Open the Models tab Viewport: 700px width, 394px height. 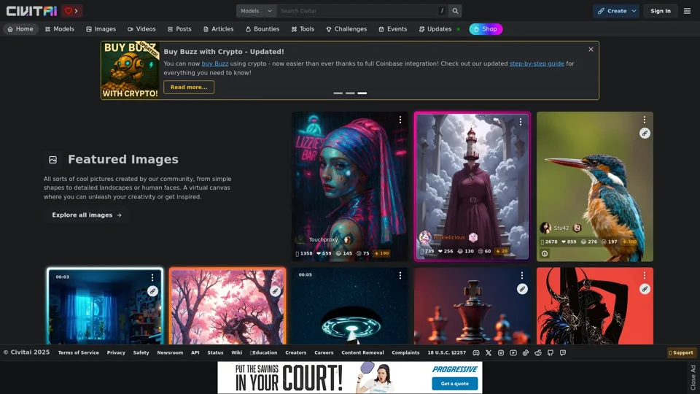pos(59,29)
